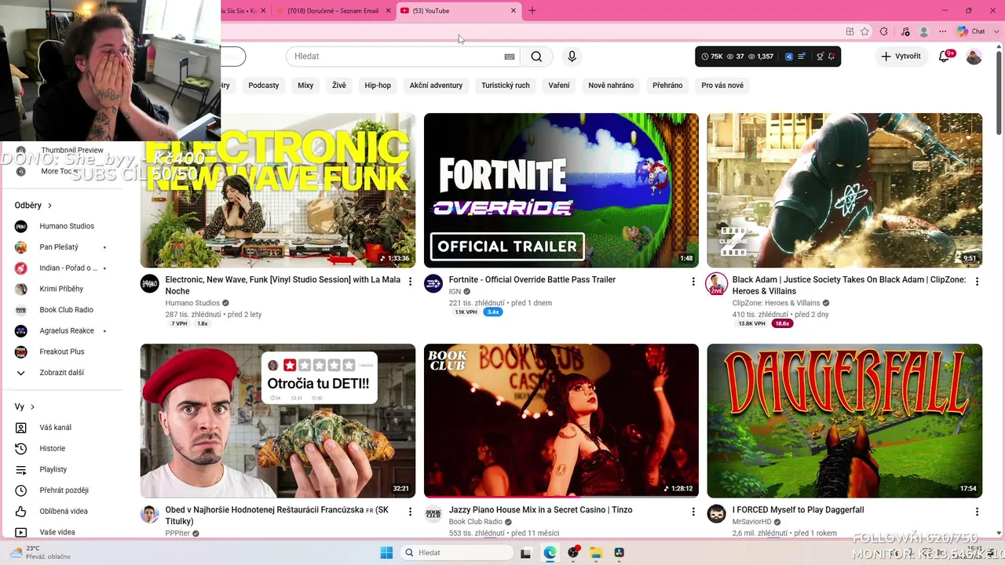Open the Edge profile icon
Image resolution: width=1005 pixels, height=565 pixels.
[924, 31]
